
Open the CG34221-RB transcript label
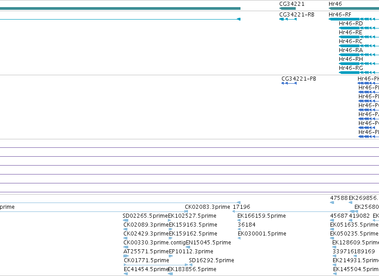(297, 15)
